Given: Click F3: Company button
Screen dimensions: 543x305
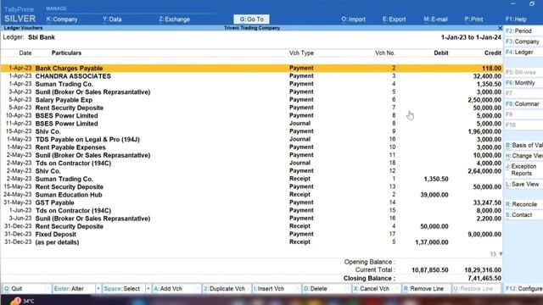Looking at the screenshot, I should pyautogui.click(x=523, y=42).
